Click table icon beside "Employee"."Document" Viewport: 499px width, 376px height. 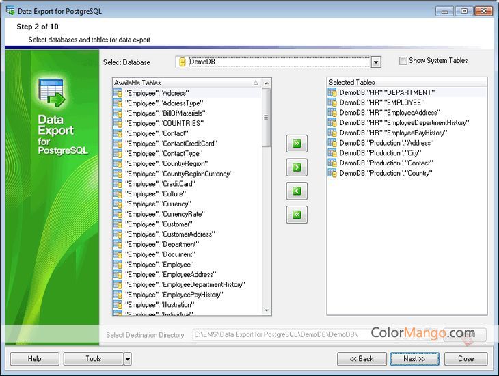pyautogui.click(x=118, y=254)
